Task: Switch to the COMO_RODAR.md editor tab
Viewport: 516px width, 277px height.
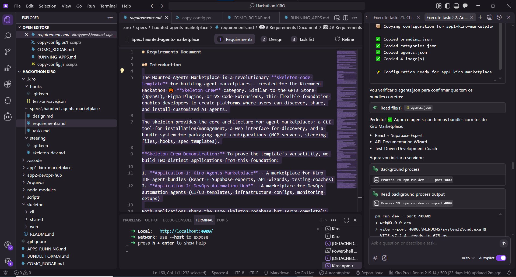Action: (251, 18)
